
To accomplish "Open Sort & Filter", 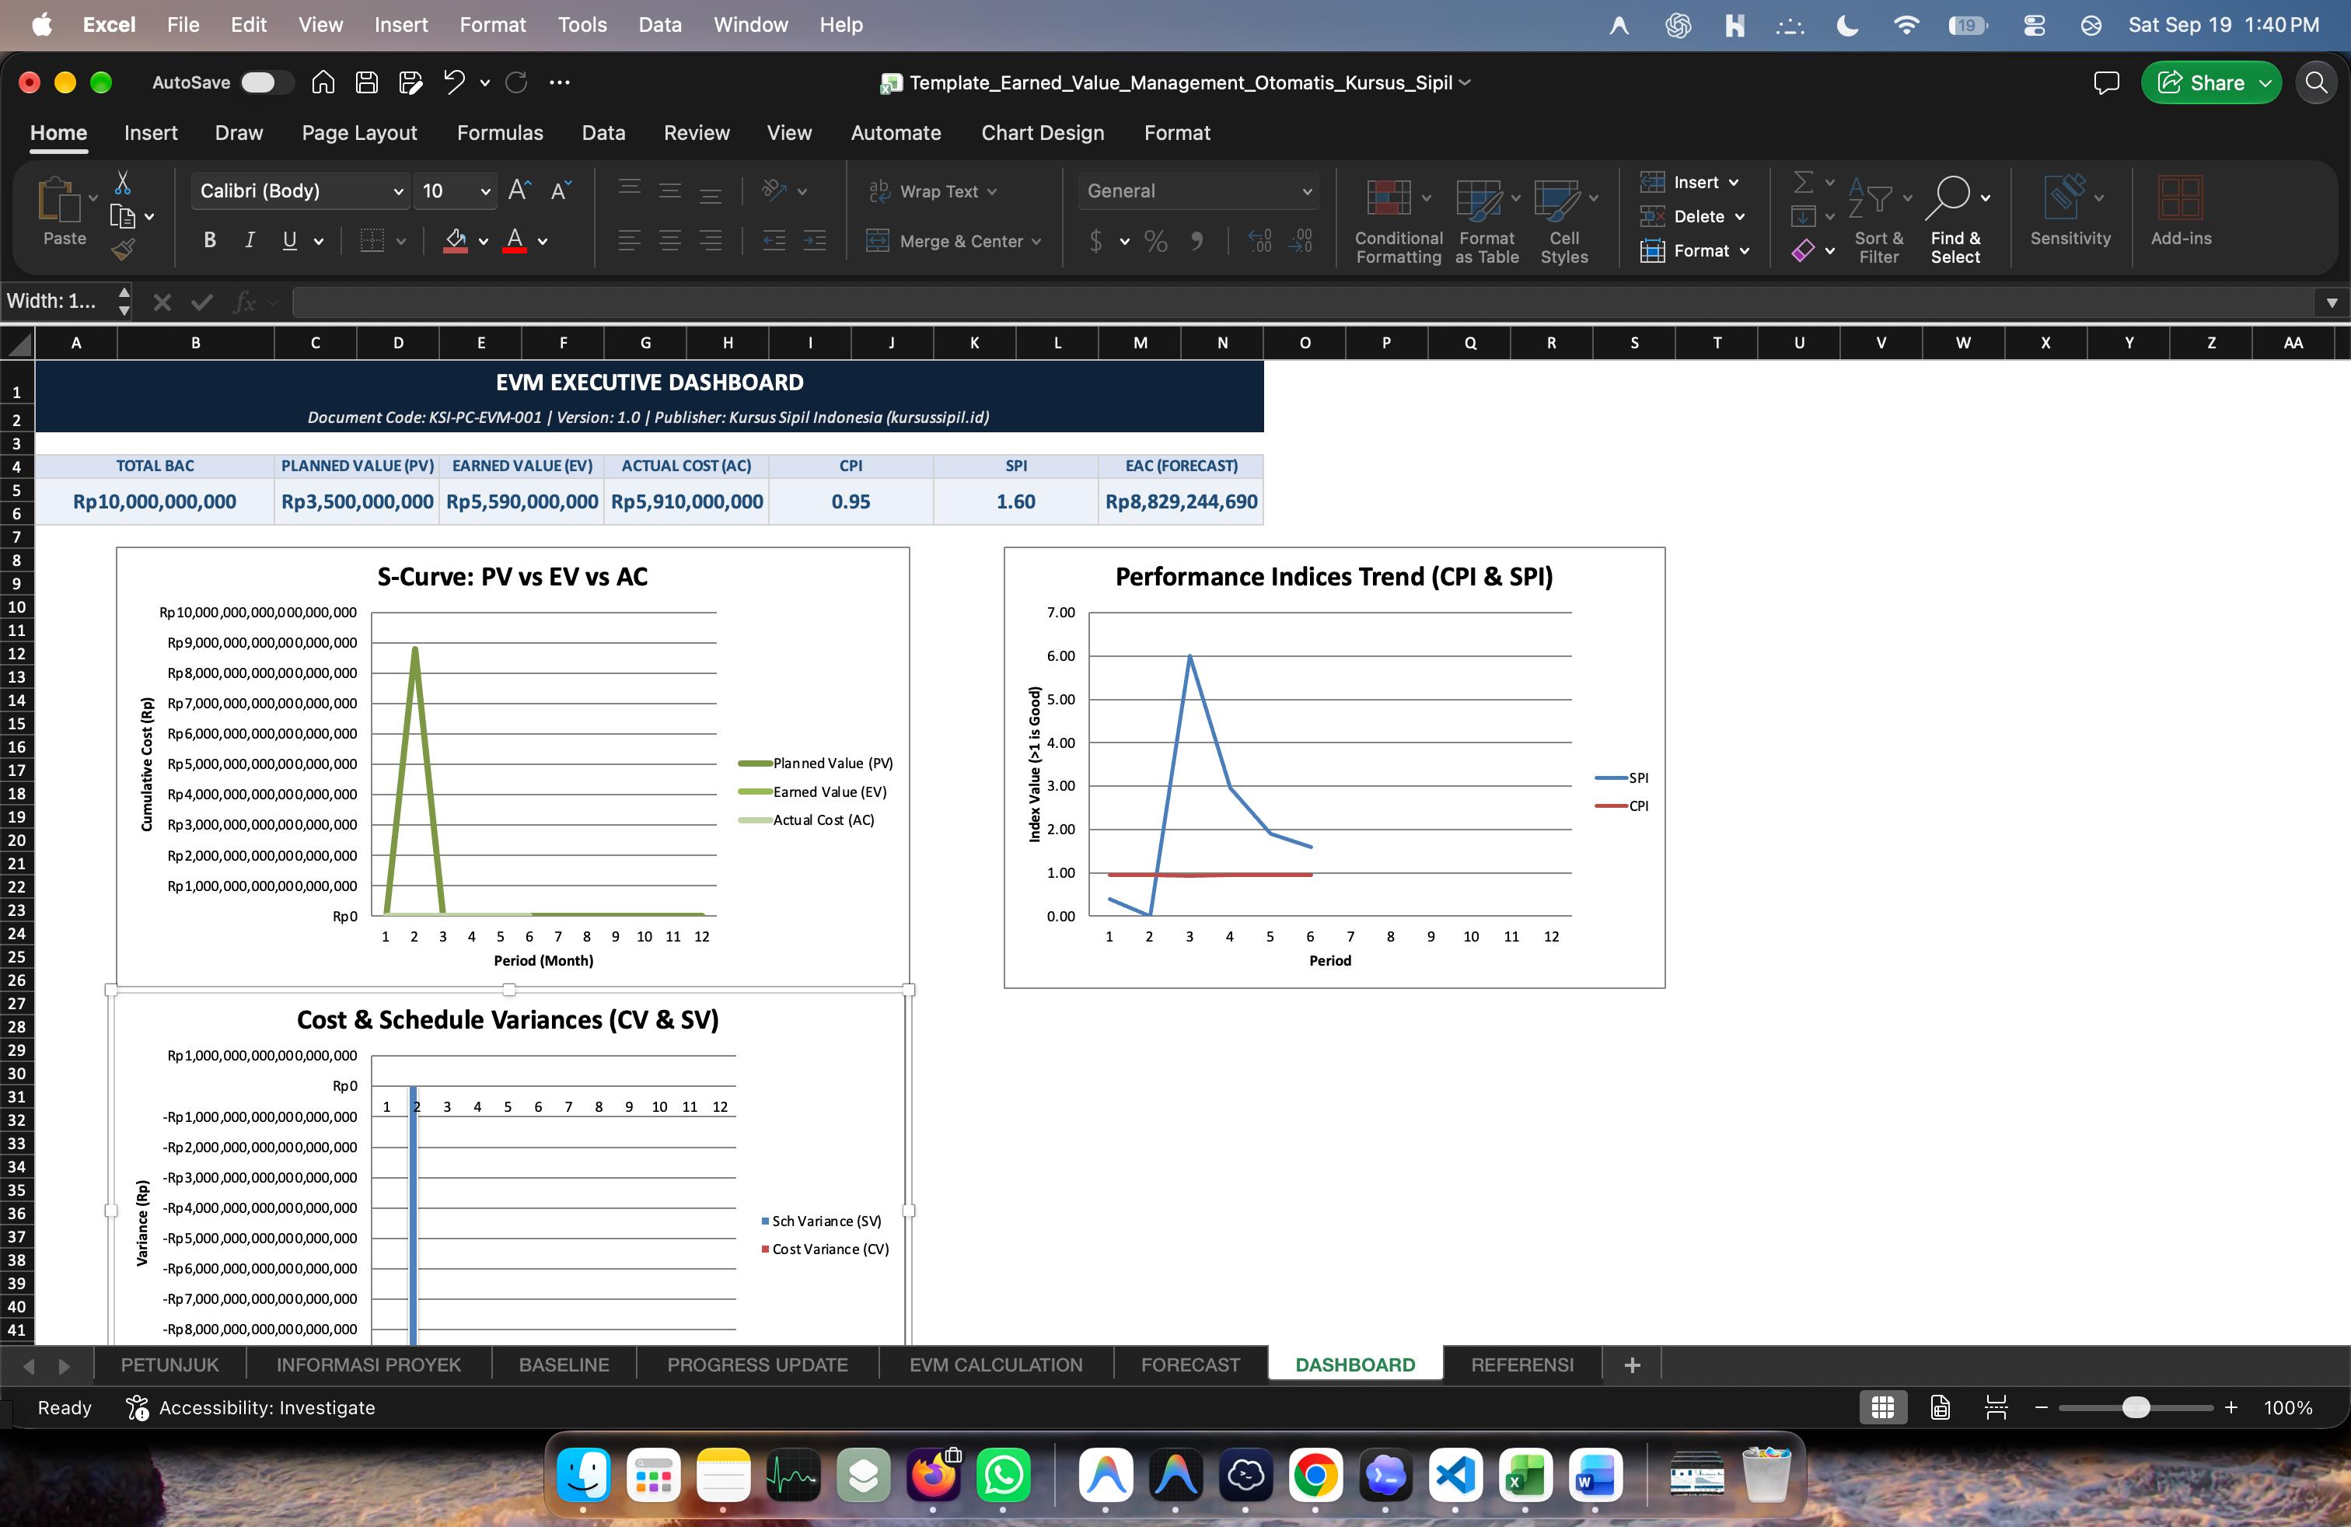I will pyautogui.click(x=1878, y=222).
